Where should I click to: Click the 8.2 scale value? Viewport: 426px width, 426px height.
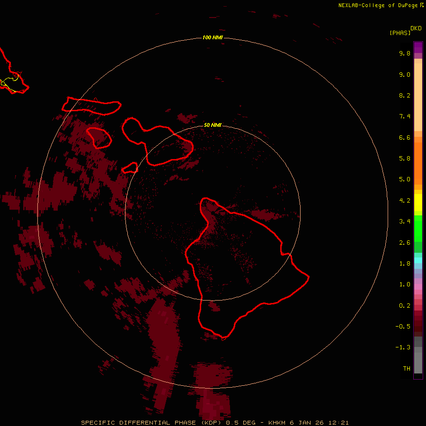pyautogui.click(x=405, y=95)
